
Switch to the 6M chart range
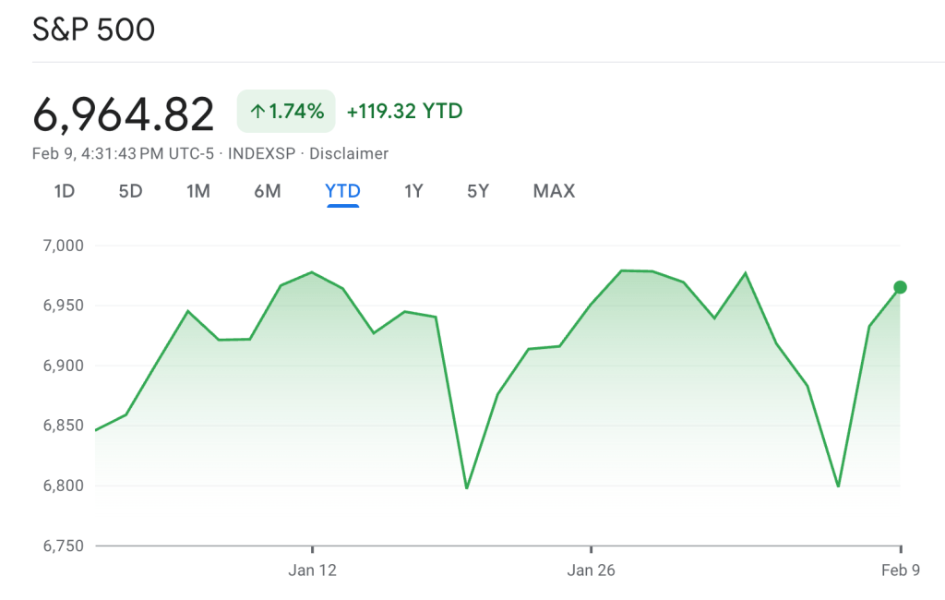coord(267,191)
